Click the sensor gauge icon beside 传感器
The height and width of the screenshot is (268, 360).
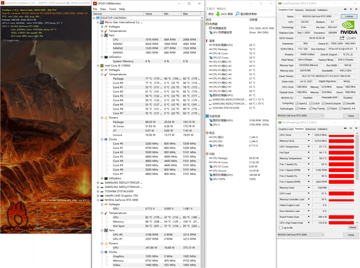pyautogui.click(x=207, y=24)
